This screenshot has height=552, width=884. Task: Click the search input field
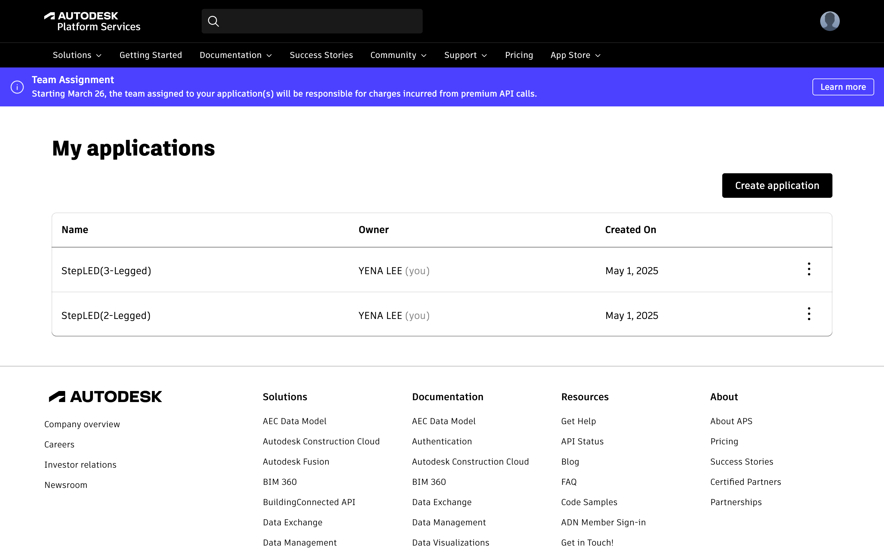pyautogui.click(x=321, y=21)
